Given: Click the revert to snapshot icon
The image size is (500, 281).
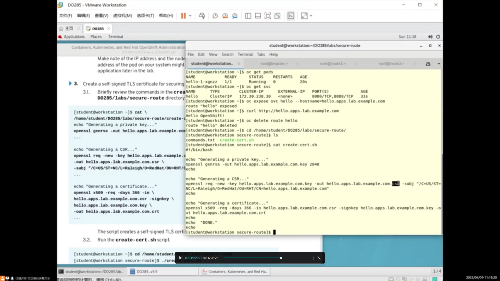Looking at the screenshot, I should (225, 16).
